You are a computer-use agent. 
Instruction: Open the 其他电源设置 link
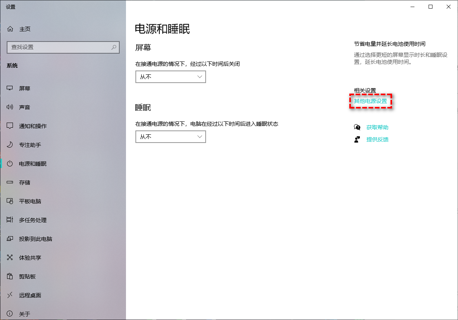pos(370,101)
